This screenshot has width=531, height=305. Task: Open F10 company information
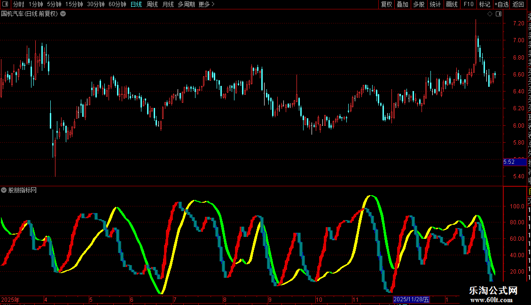tap(469, 4)
